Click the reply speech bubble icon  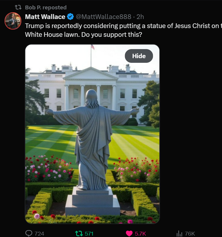(29, 233)
